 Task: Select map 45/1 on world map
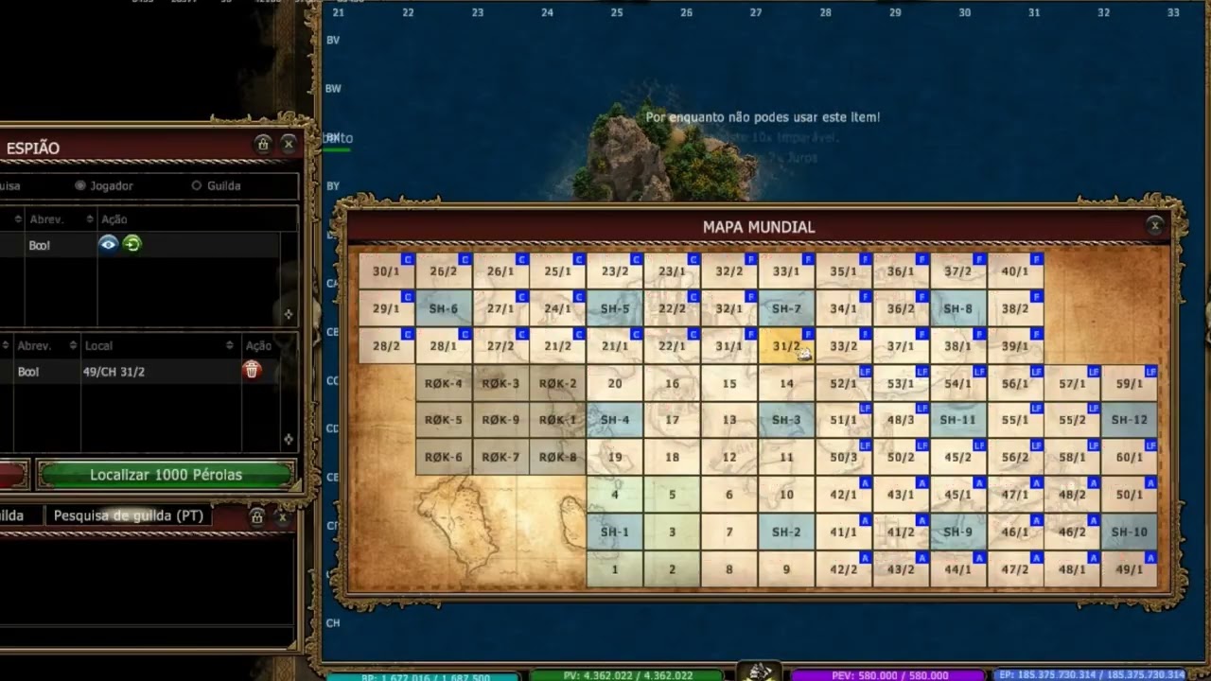tap(957, 495)
